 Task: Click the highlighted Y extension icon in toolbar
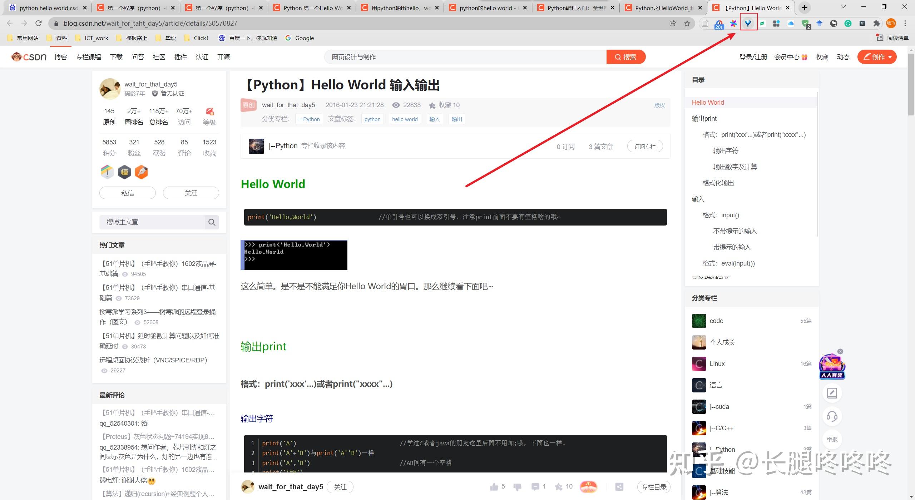tap(748, 23)
